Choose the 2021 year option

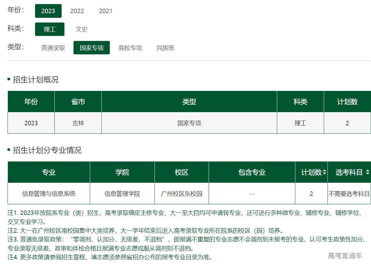pos(105,11)
